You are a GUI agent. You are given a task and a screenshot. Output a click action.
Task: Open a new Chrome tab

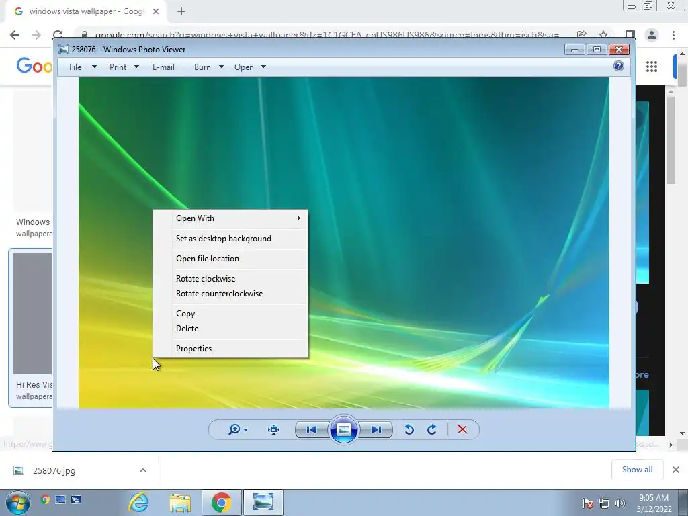181,12
